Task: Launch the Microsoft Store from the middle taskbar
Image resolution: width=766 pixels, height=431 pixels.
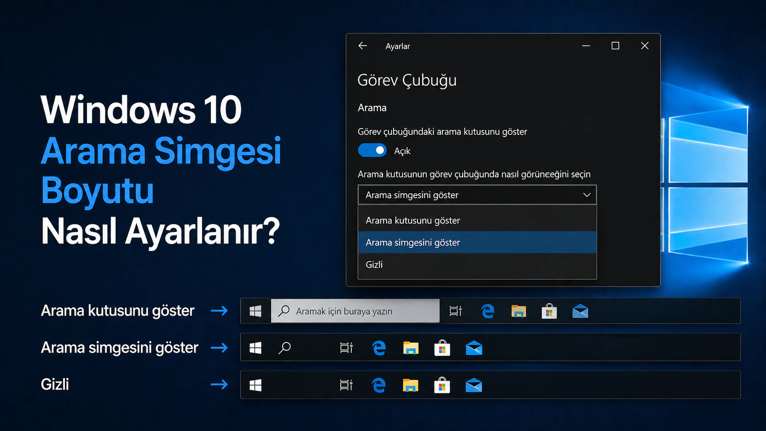Action: pyautogui.click(x=442, y=348)
